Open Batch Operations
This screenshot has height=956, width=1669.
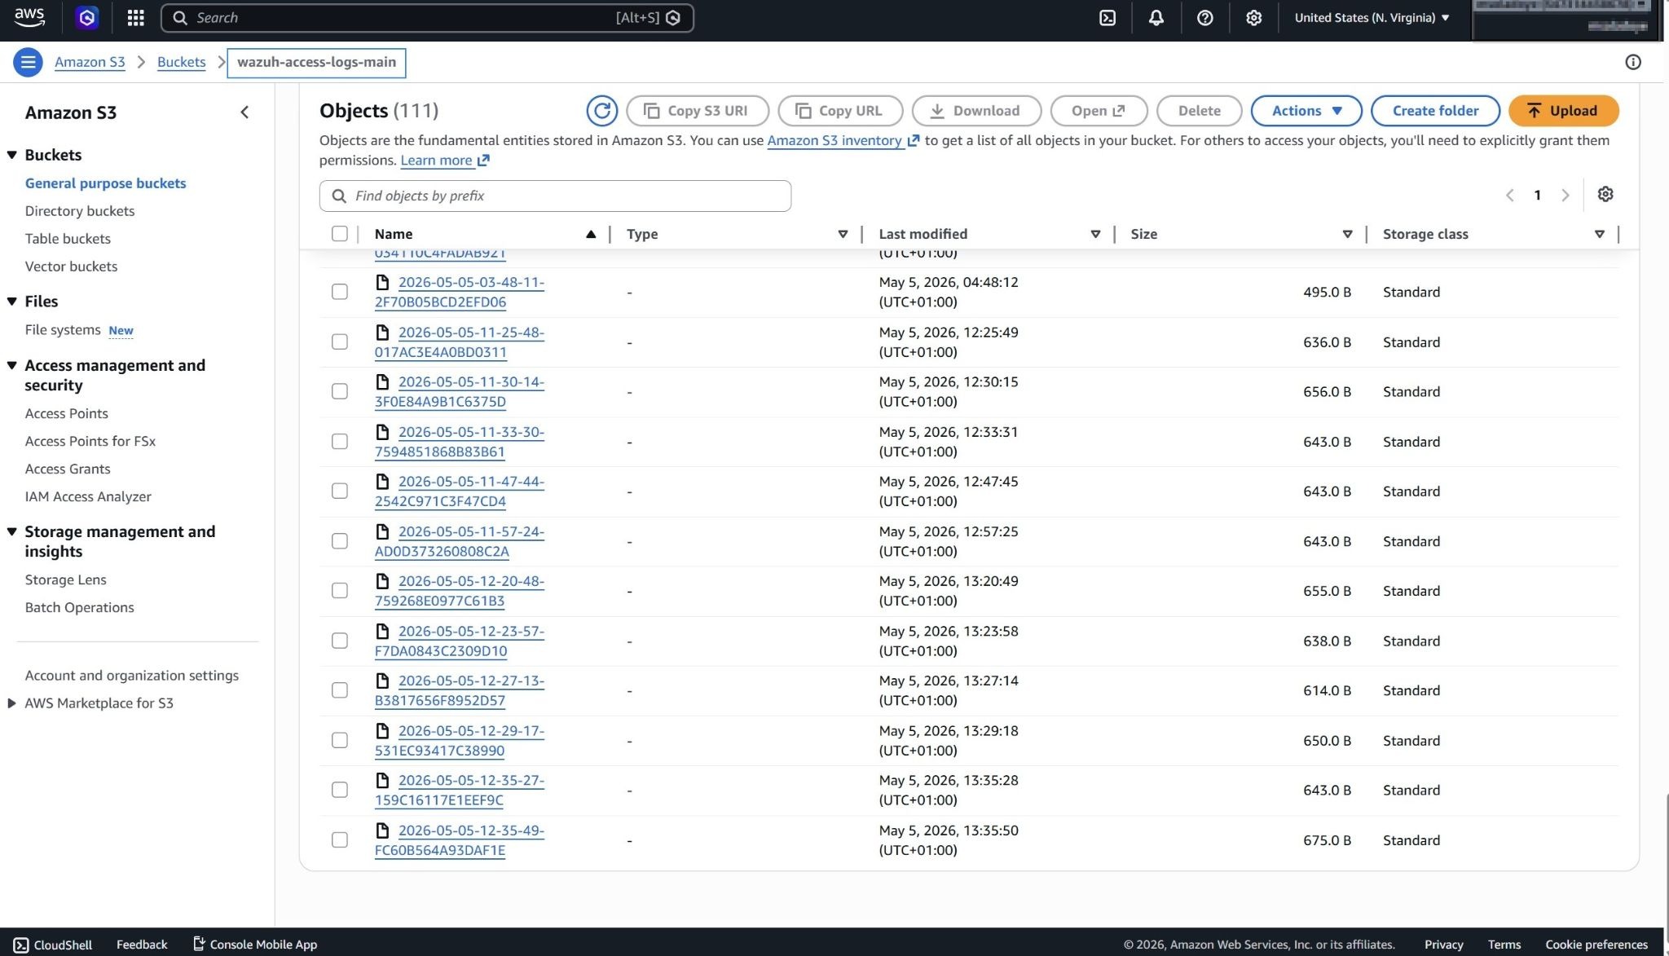(79, 608)
